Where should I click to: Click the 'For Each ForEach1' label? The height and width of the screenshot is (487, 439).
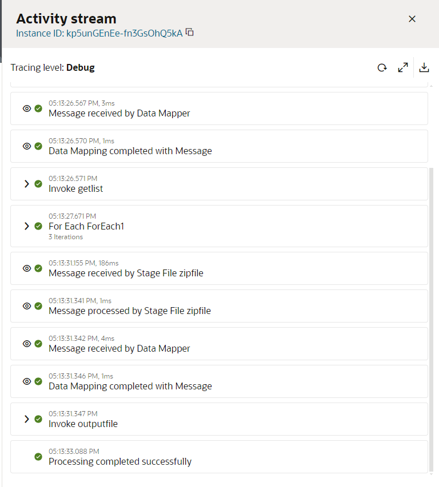(86, 226)
